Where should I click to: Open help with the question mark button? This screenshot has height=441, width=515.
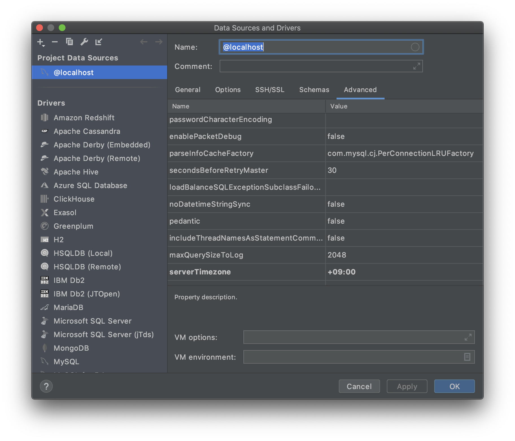point(46,386)
